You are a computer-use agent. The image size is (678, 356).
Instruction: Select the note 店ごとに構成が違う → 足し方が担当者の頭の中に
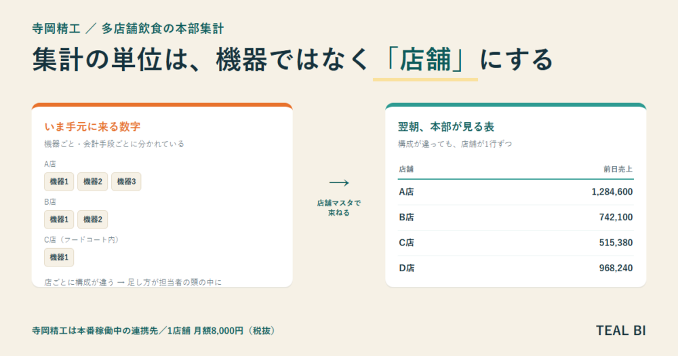point(133,283)
